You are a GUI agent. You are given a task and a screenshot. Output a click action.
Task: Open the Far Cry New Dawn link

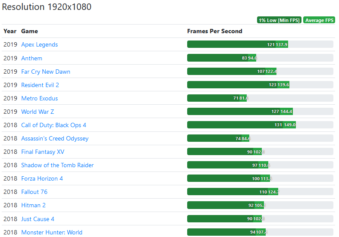tap(46, 72)
